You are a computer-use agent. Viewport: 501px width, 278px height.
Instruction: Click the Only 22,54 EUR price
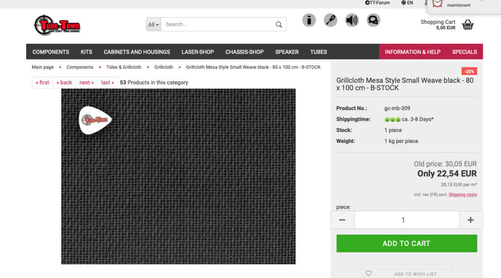point(447,173)
